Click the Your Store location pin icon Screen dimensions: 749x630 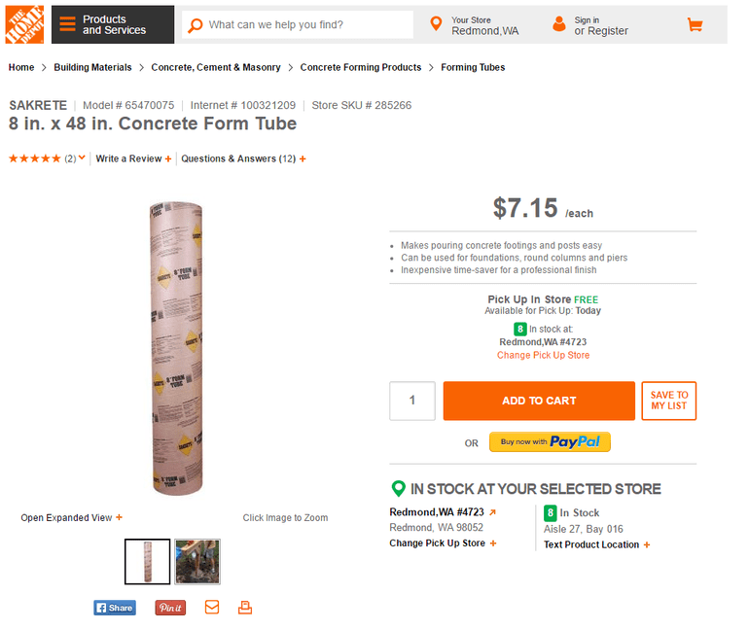436,24
